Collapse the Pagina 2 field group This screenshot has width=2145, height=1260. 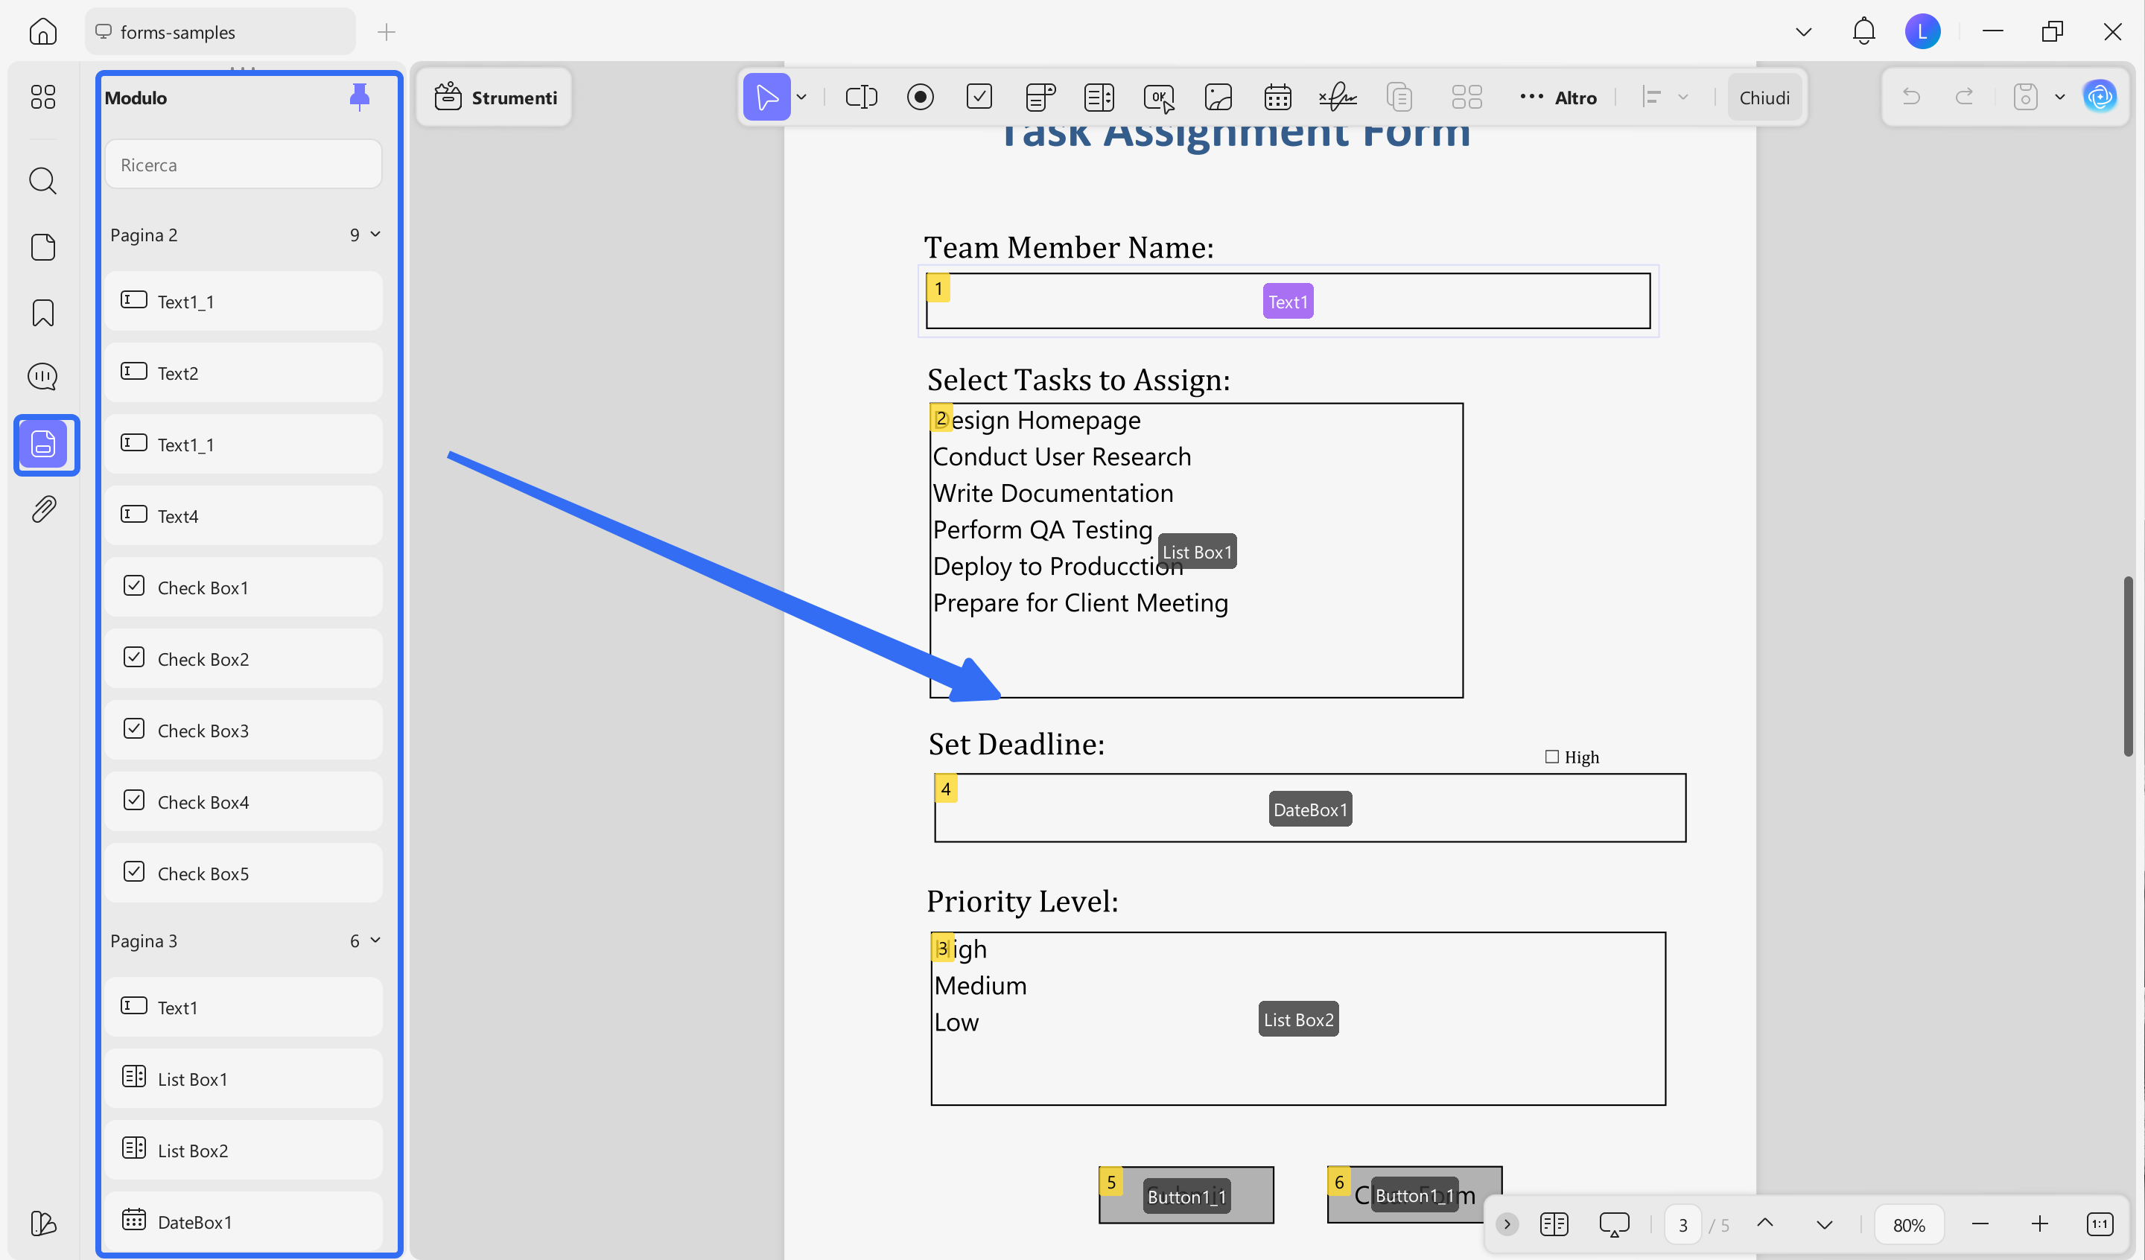(x=375, y=234)
